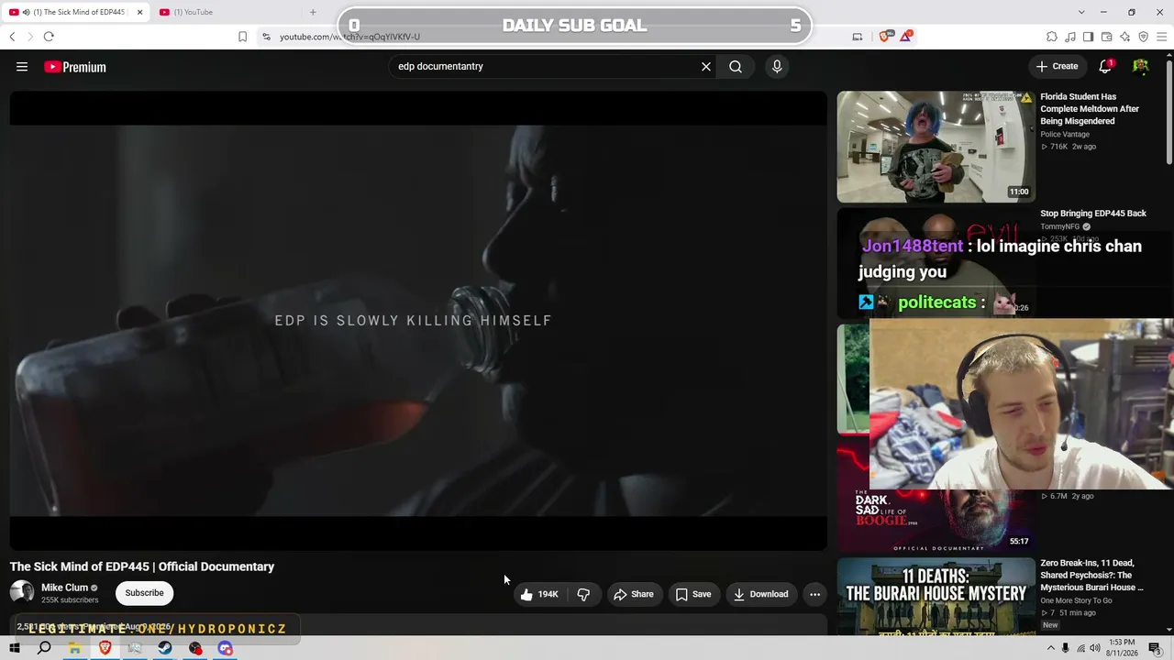
Task: Open the Create menu
Action: (x=1057, y=66)
